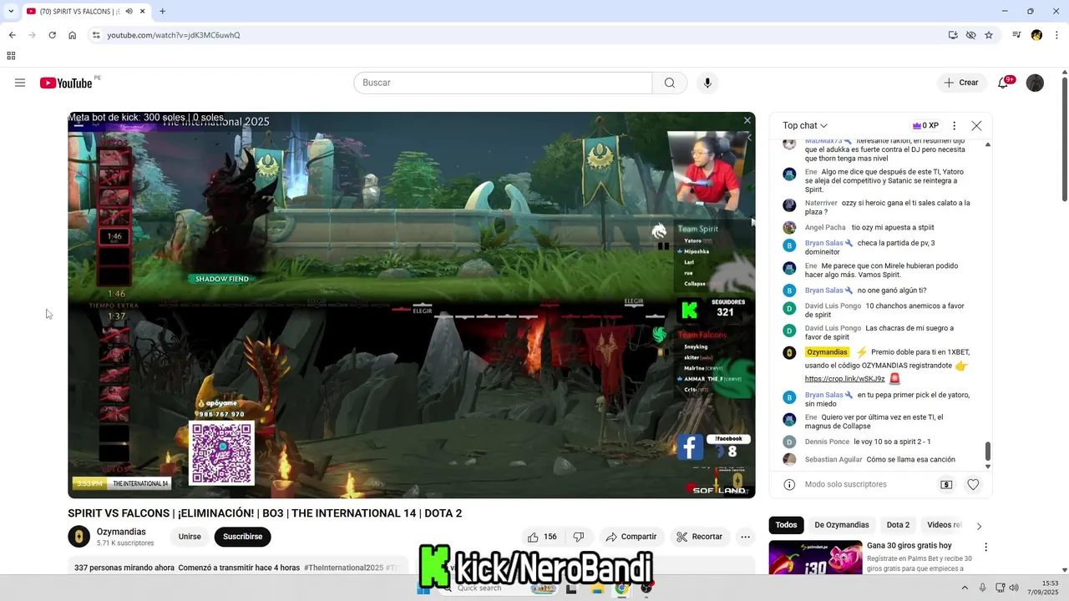1069x601 pixels.
Task: Click the Recortar clip button
Action: click(699, 537)
